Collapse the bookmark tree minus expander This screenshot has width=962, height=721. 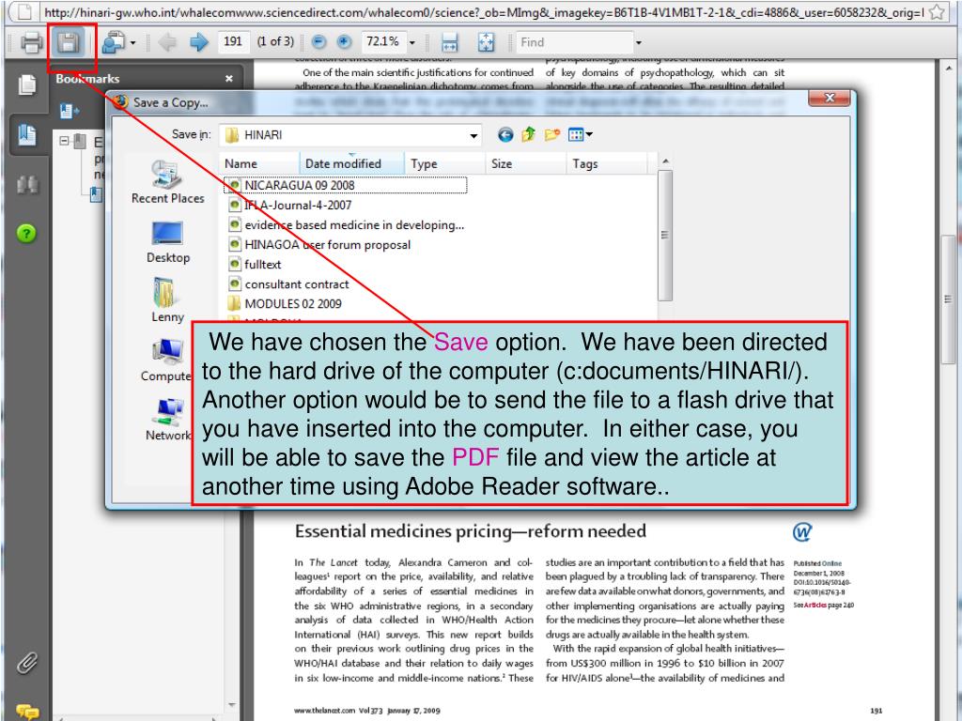(64, 141)
